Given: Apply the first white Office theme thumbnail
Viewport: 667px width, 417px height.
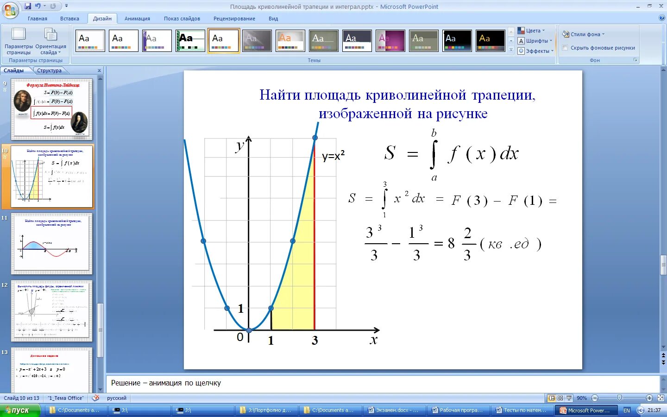Looking at the screenshot, I should (90, 41).
